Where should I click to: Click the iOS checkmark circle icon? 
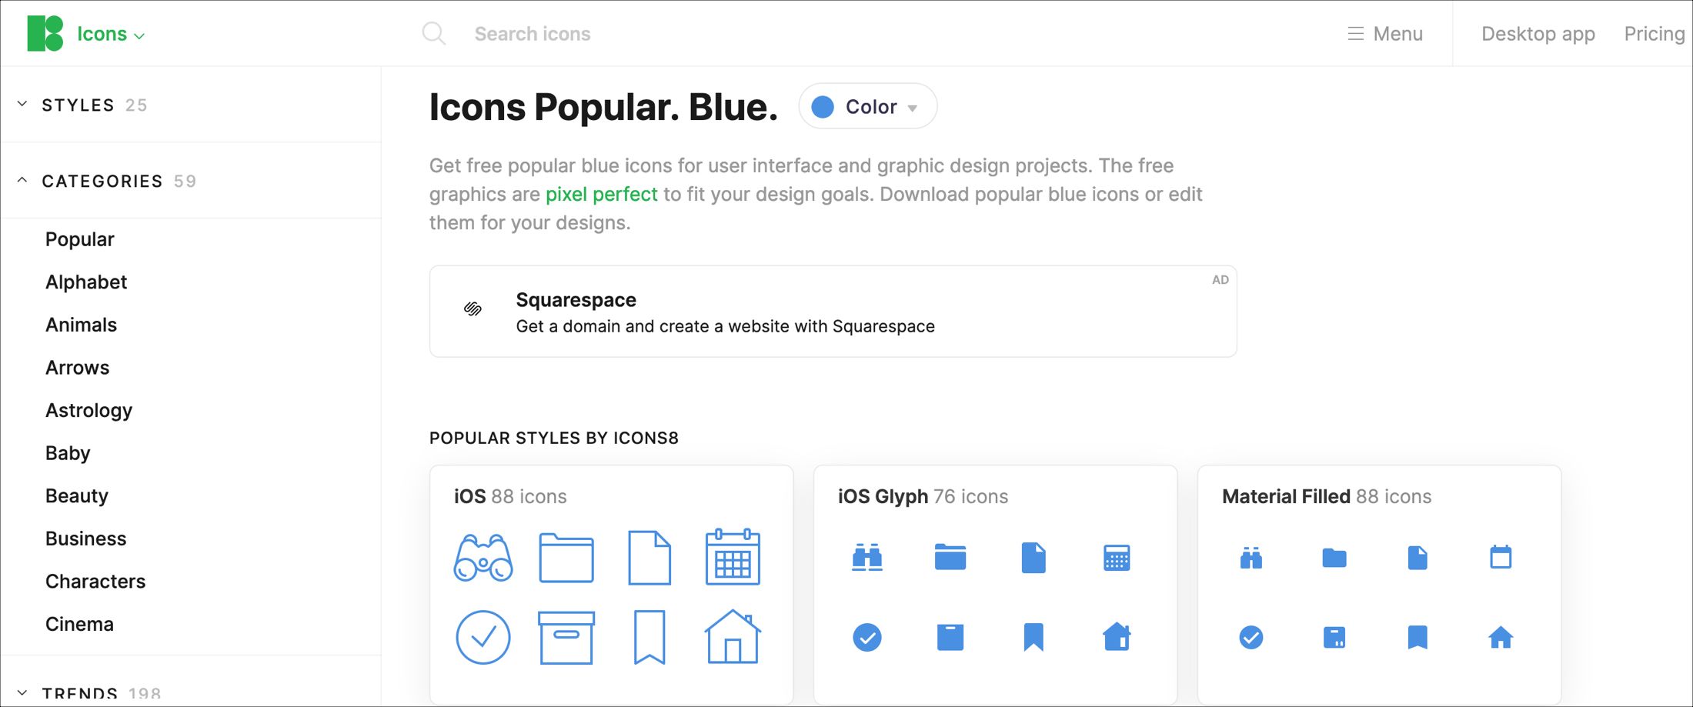click(x=483, y=637)
